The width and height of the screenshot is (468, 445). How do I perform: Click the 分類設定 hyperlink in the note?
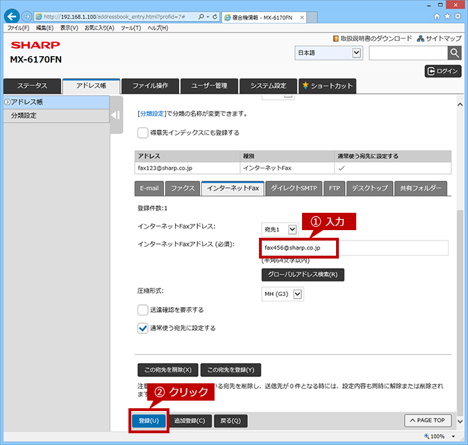tap(152, 114)
